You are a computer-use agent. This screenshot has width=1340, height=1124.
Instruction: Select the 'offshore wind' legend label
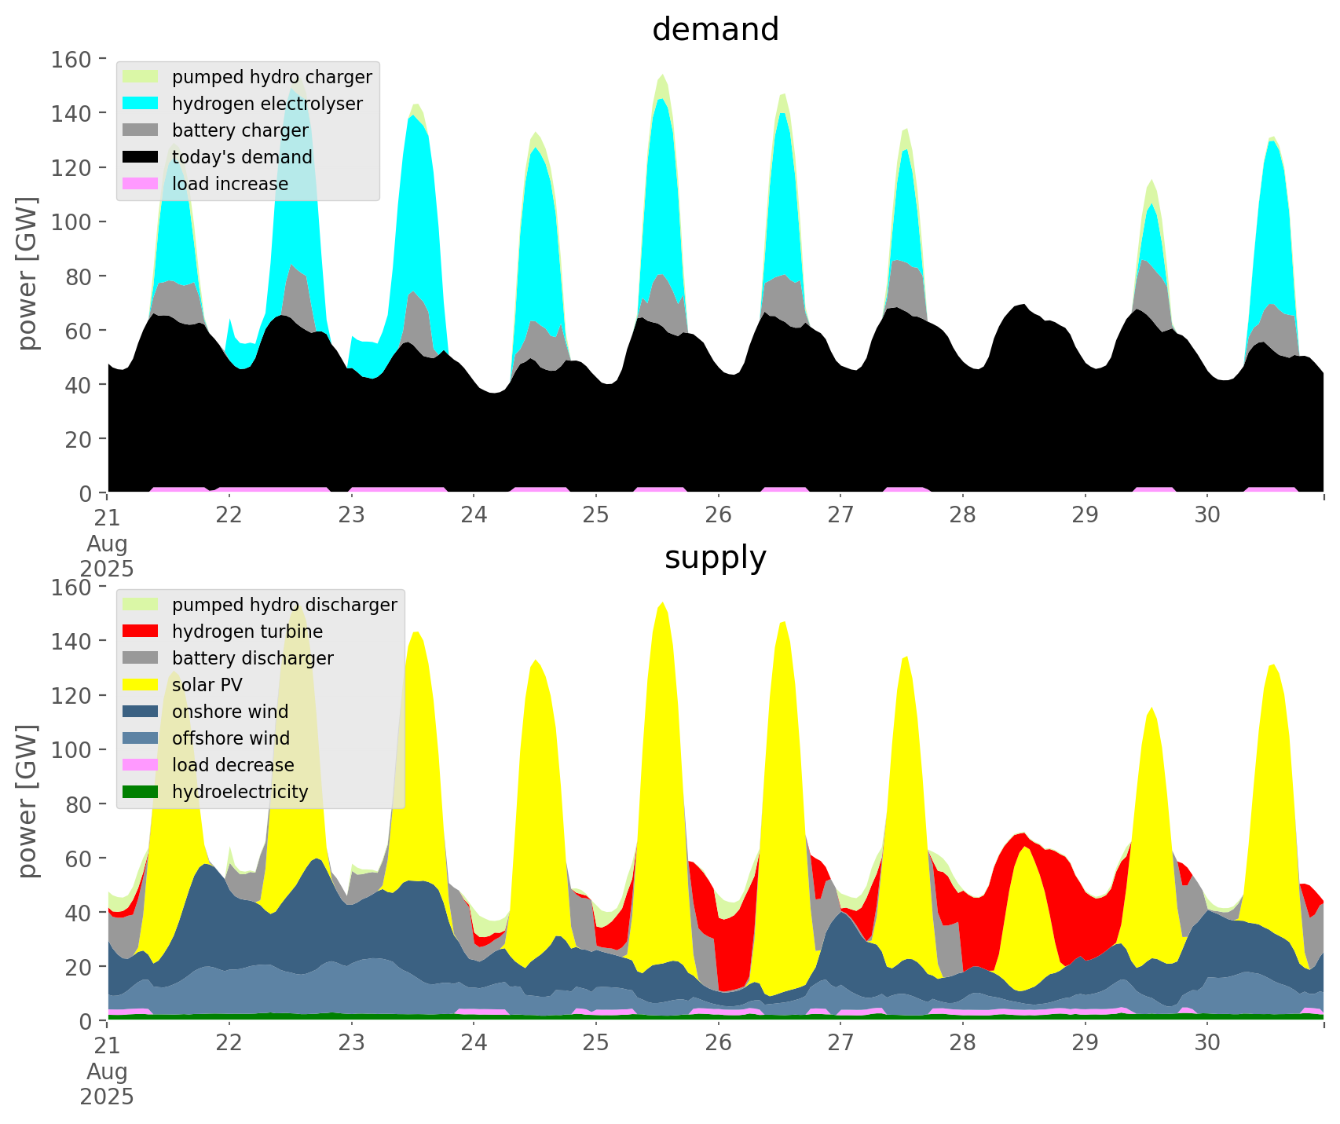pyautogui.click(x=231, y=738)
